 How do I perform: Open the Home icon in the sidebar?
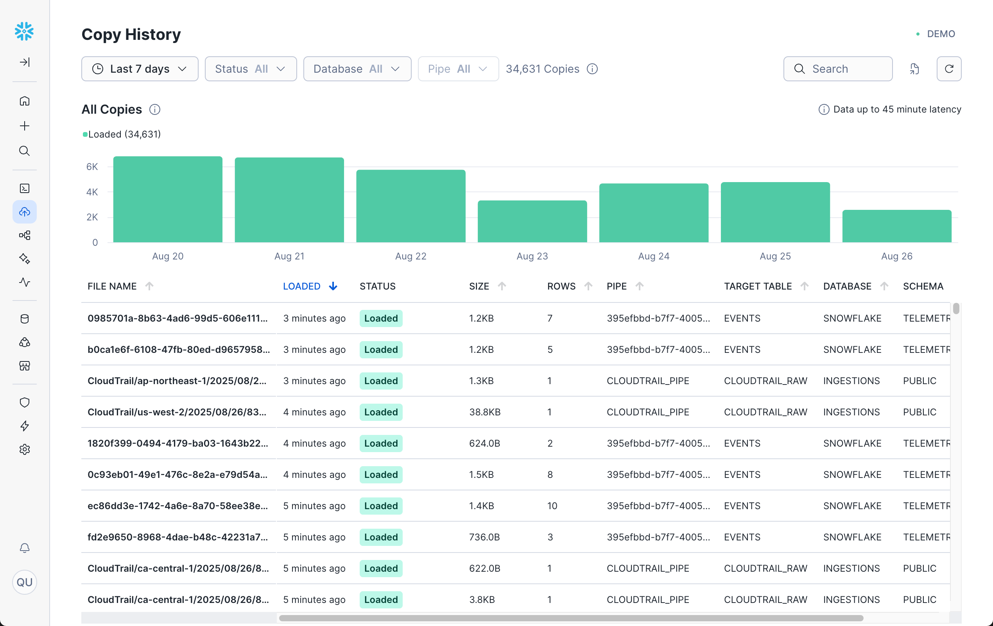(25, 101)
